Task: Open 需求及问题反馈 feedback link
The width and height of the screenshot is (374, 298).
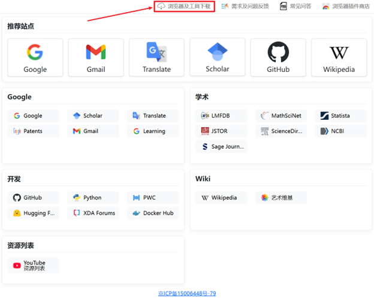Action: pyautogui.click(x=245, y=7)
